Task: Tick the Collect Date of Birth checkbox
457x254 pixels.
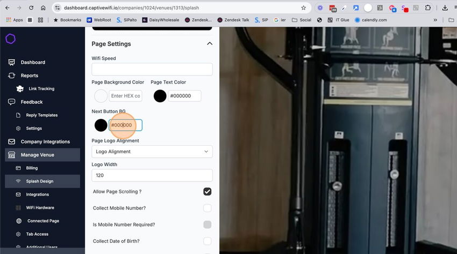Action: pos(207,241)
